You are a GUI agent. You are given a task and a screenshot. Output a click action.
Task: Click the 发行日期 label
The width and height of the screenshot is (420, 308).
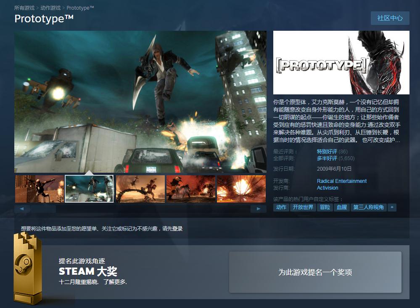pos(284,169)
